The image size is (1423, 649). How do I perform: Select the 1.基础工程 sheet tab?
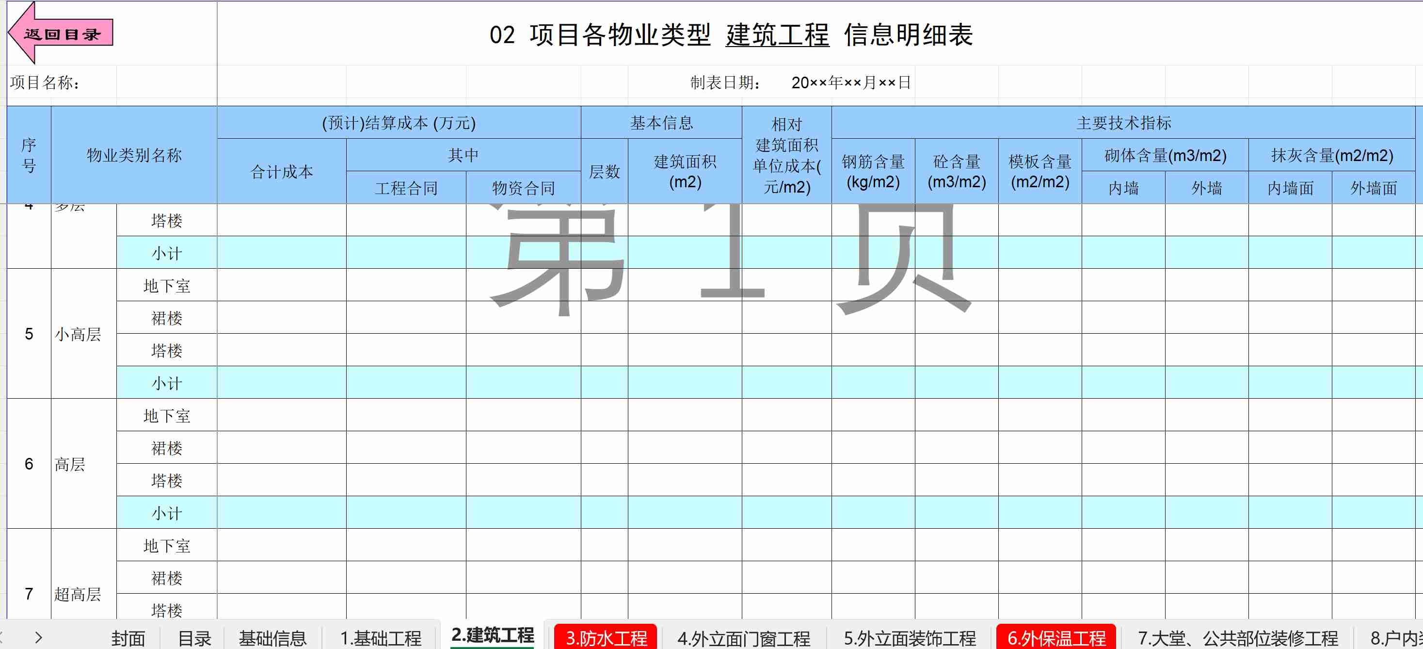coord(381,638)
